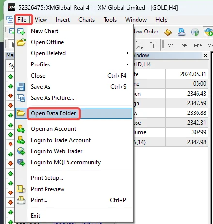The image size is (213, 224).
Task: Click the MQL5.community login icon
Action: tap(21, 162)
